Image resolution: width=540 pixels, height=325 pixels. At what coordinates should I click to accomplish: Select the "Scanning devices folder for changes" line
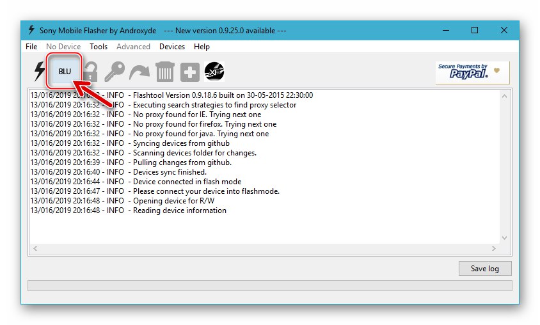coord(143,153)
